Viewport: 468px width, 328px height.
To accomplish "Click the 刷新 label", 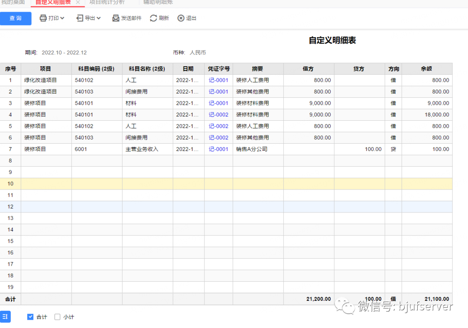I will [164, 18].
